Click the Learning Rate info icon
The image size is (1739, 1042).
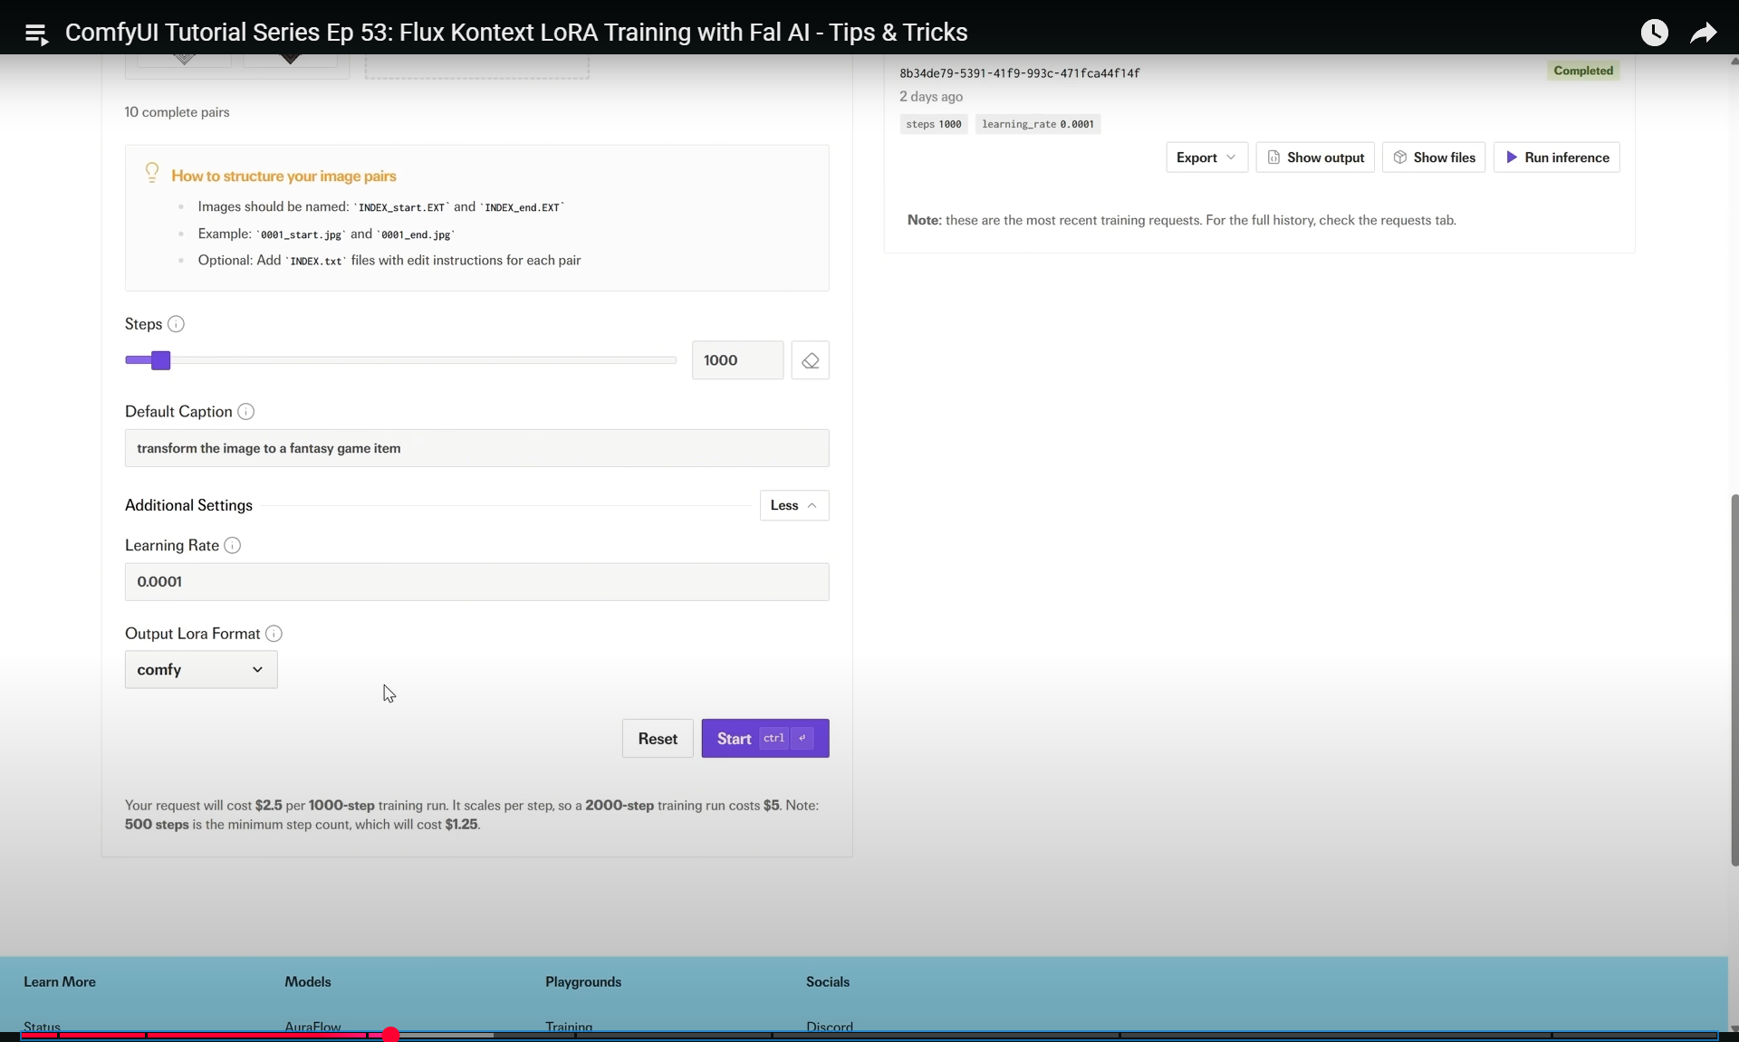coord(233,546)
